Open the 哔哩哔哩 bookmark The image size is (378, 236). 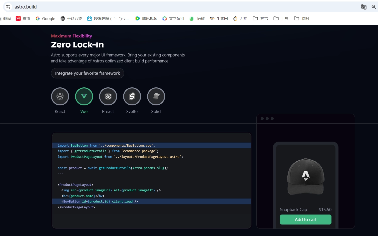(x=108, y=18)
